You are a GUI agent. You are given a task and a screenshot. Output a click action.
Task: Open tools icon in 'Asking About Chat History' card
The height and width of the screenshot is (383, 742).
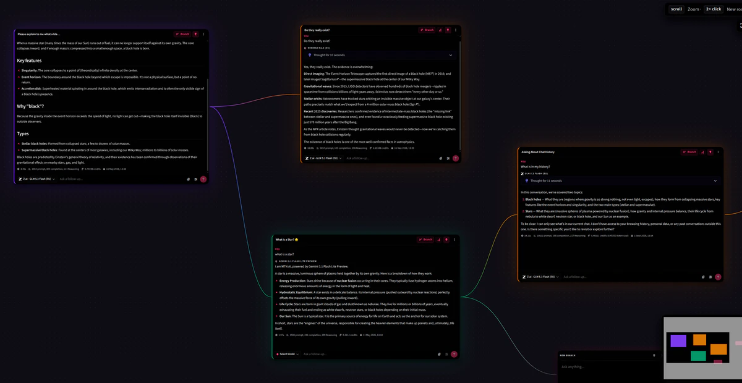(710, 277)
